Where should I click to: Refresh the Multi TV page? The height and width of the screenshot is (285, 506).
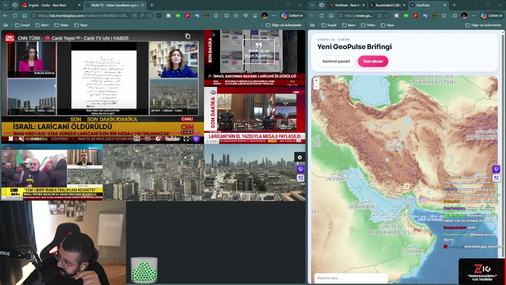pos(15,15)
